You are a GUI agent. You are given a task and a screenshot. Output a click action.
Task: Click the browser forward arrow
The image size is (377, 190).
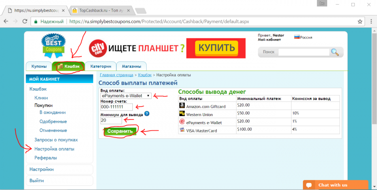(15, 21)
